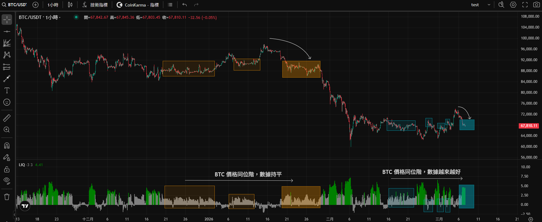Select the horizontal line drawing tool
Screen dimensions: 542x222
7,32
